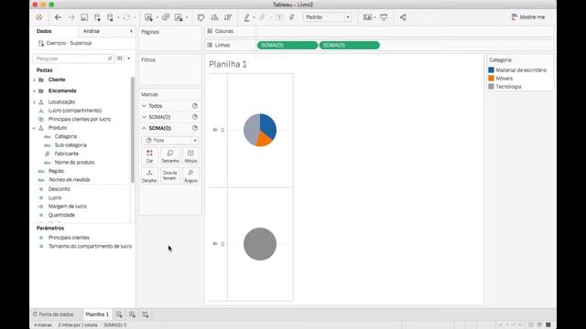The image size is (586, 329).
Task: Select the Sub-categoria field
Action: click(x=71, y=145)
